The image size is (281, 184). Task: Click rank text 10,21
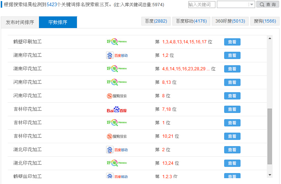(168, 136)
